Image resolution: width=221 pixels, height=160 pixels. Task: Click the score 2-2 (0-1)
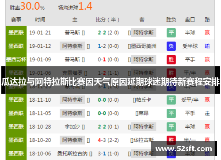tap(108, 127)
